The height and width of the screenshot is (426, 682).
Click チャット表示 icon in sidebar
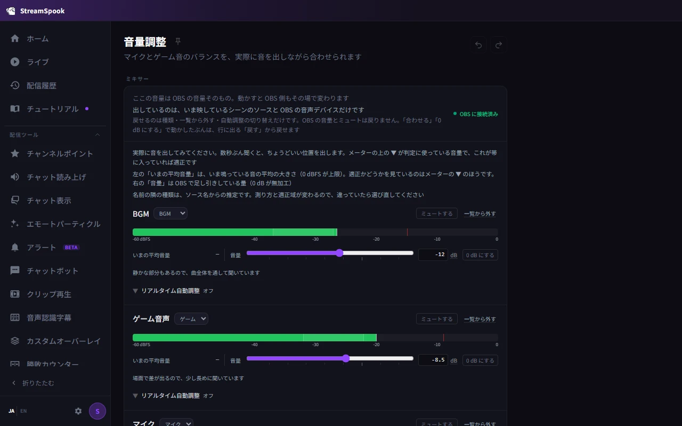15,200
